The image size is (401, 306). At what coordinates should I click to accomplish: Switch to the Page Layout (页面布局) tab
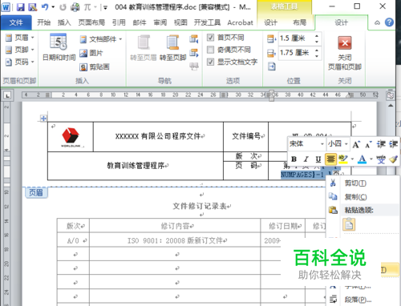click(x=91, y=22)
